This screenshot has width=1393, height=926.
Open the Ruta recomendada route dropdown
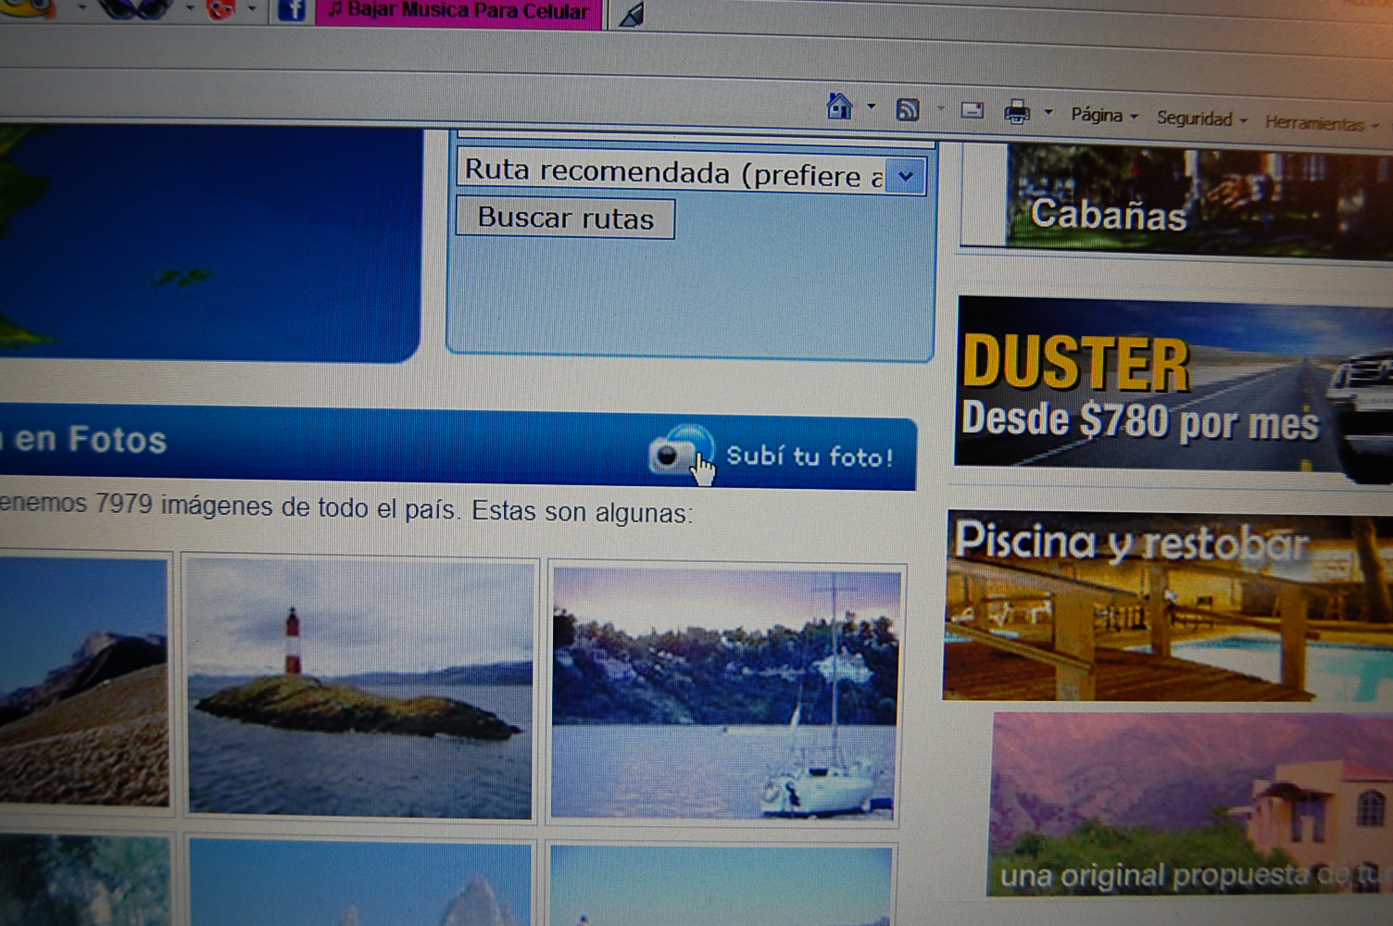[x=905, y=176]
